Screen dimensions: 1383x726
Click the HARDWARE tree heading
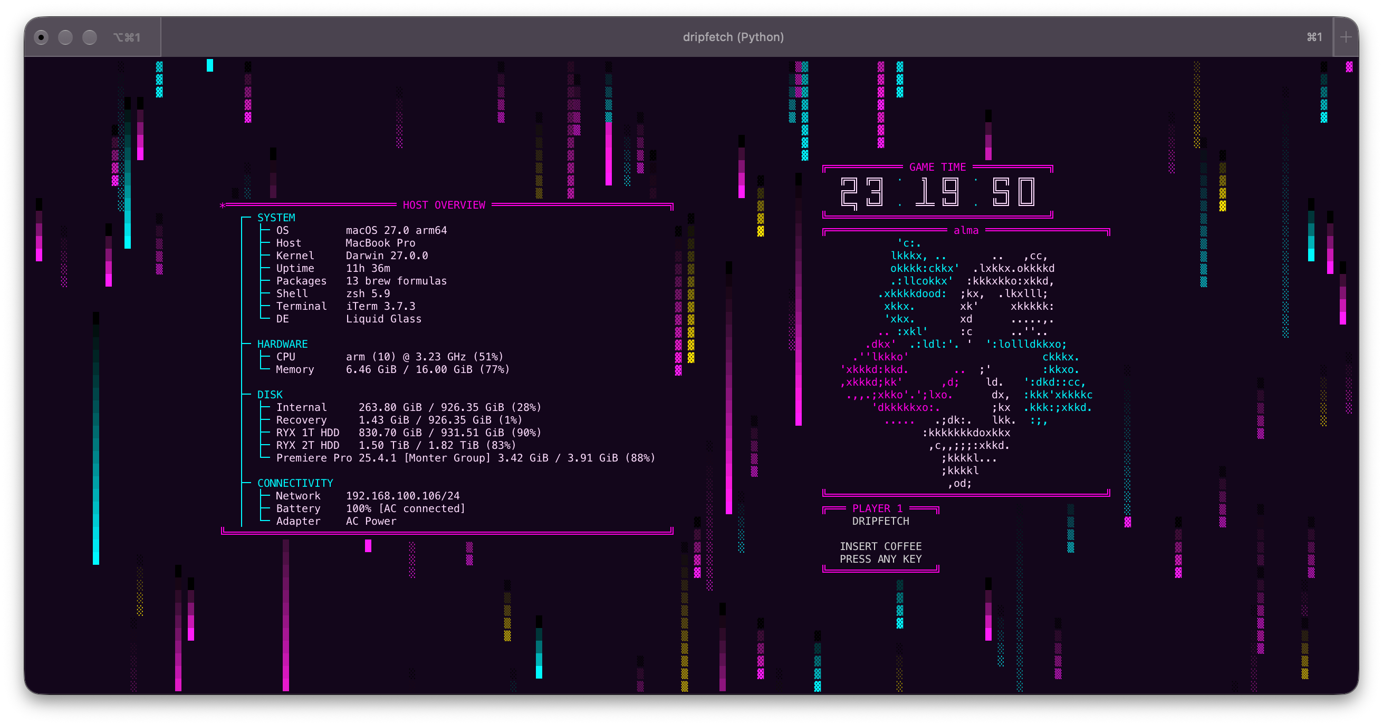(x=282, y=344)
